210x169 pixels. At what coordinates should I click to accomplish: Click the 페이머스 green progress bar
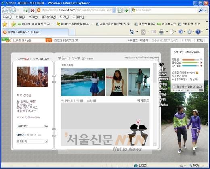[x=190, y=63]
